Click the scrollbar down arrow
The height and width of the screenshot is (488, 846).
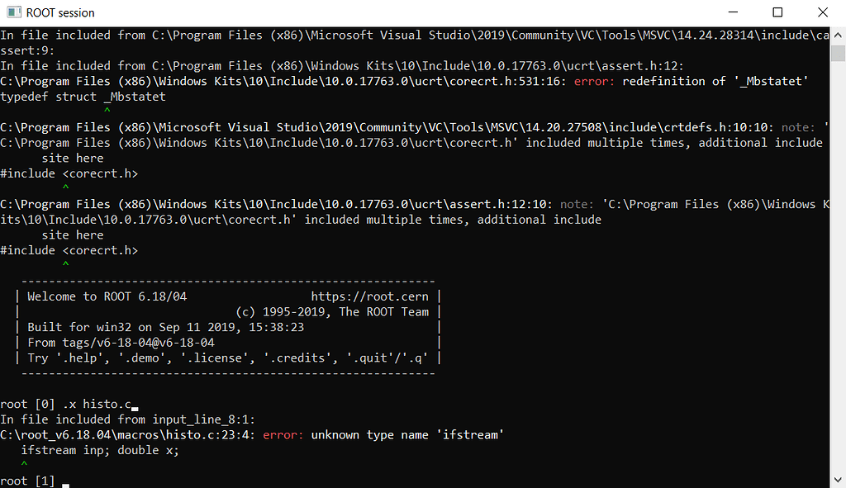point(839,480)
